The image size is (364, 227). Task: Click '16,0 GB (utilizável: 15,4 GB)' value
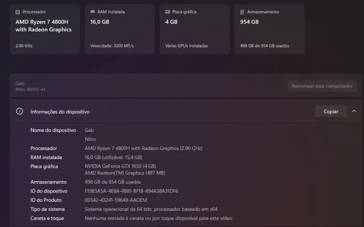point(113,157)
